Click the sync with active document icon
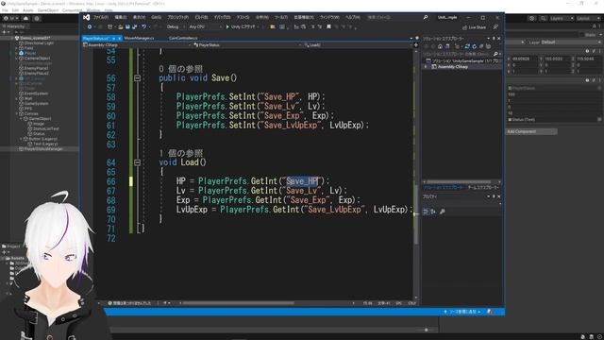Screen dimensions: 604x340 [x=467, y=46]
